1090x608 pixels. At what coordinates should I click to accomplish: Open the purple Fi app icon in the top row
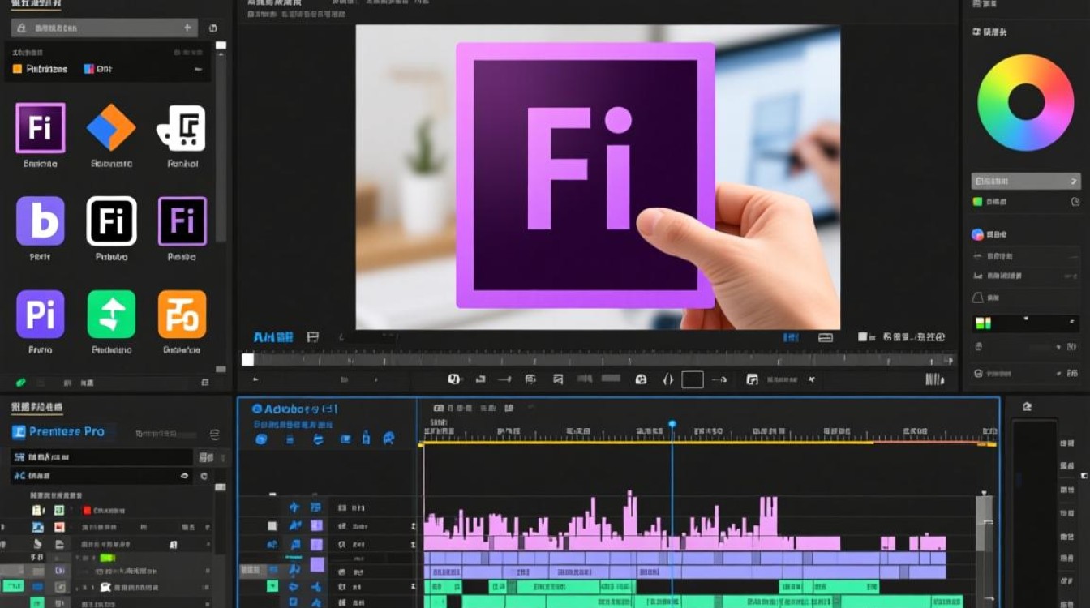click(40, 127)
